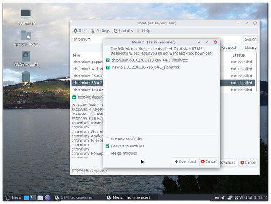
Task: Close the USM main window
Action: pyautogui.click(x=255, y=23)
